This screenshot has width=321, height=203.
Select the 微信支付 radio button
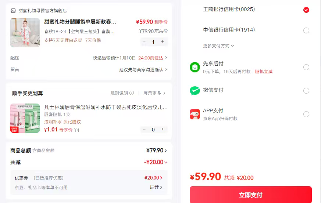[x=306, y=91]
